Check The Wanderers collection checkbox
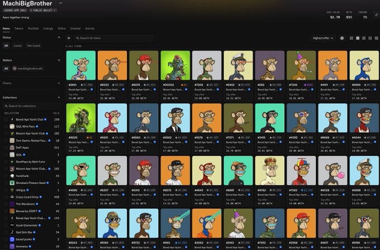380x250 pixels. pos(6,204)
